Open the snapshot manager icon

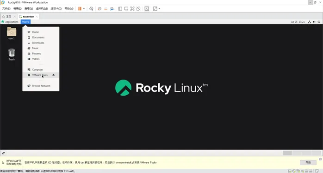coord(112,9)
